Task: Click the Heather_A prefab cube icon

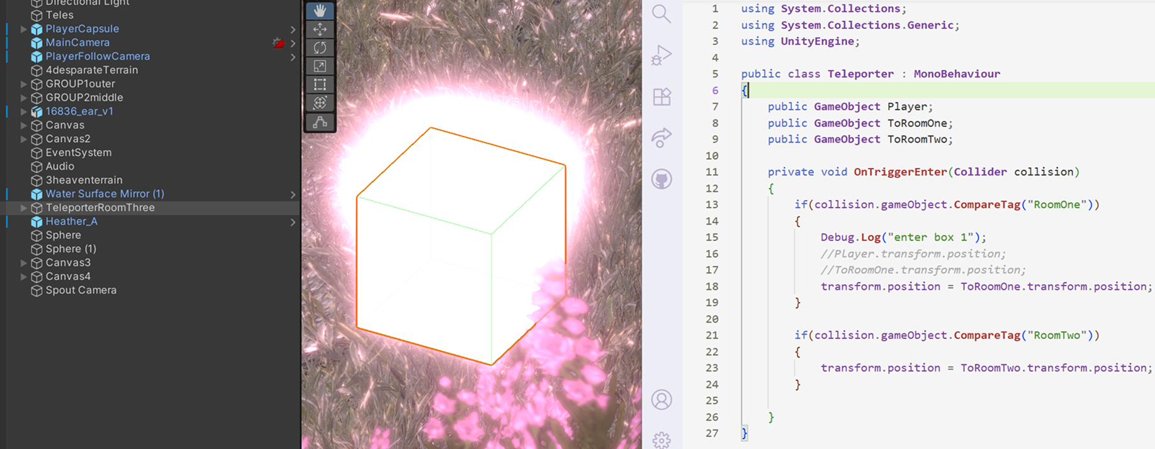Action: point(37,221)
